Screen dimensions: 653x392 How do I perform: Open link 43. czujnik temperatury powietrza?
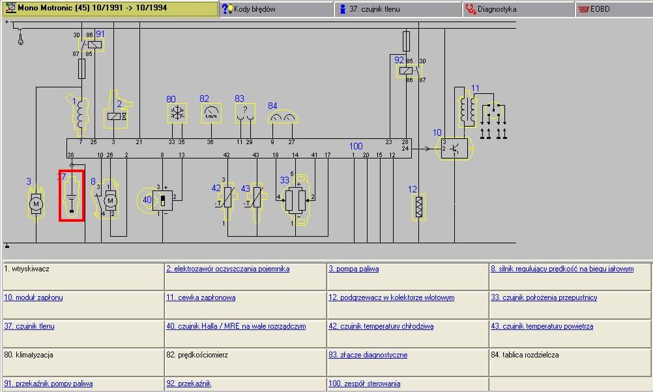tap(542, 326)
